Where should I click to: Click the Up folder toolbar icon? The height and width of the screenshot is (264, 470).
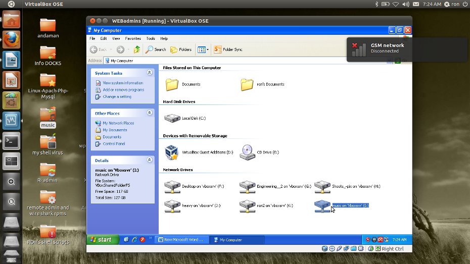pos(137,49)
